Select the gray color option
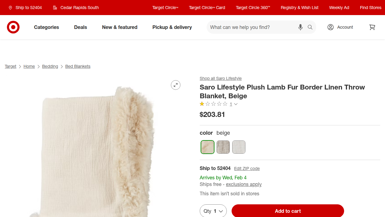Viewport: 385px width, 217px height. coord(223,147)
